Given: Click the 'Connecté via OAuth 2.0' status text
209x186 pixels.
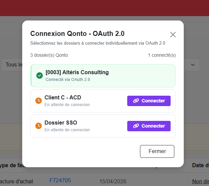Looking at the screenshot, I should point(68,80).
